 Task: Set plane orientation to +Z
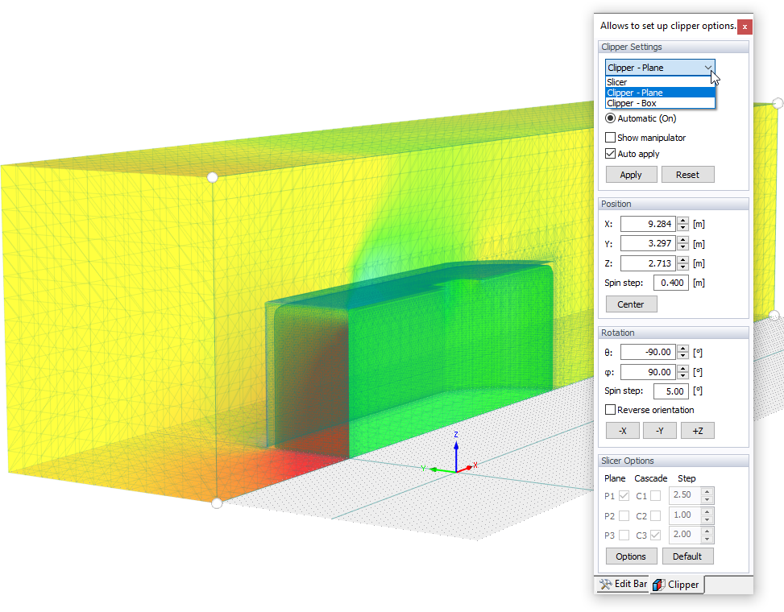coord(698,431)
